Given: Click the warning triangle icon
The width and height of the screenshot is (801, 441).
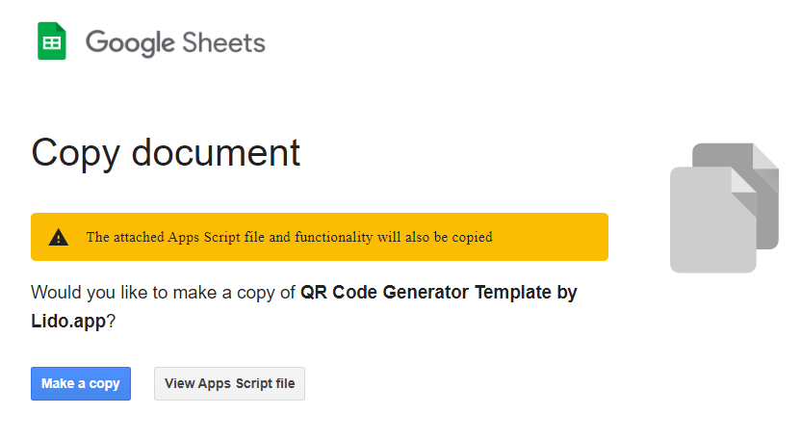Looking at the screenshot, I should tap(58, 238).
